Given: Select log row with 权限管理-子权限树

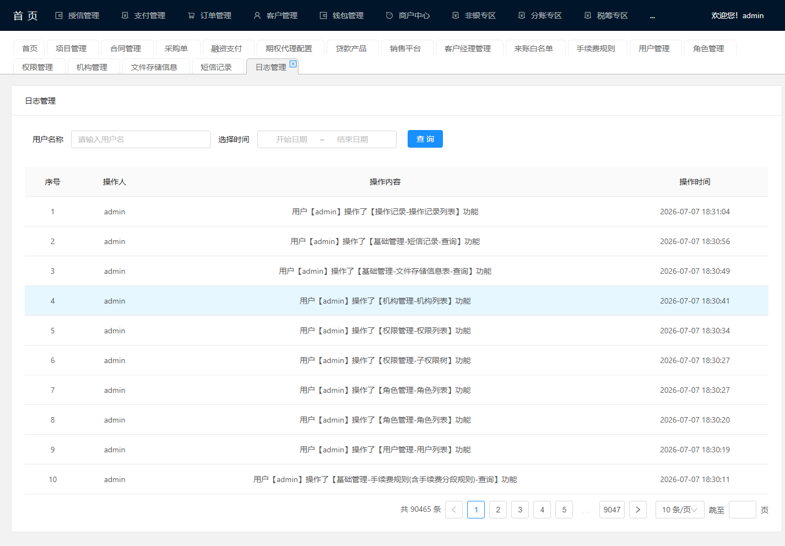Looking at the screenshot, I should 397,360.
